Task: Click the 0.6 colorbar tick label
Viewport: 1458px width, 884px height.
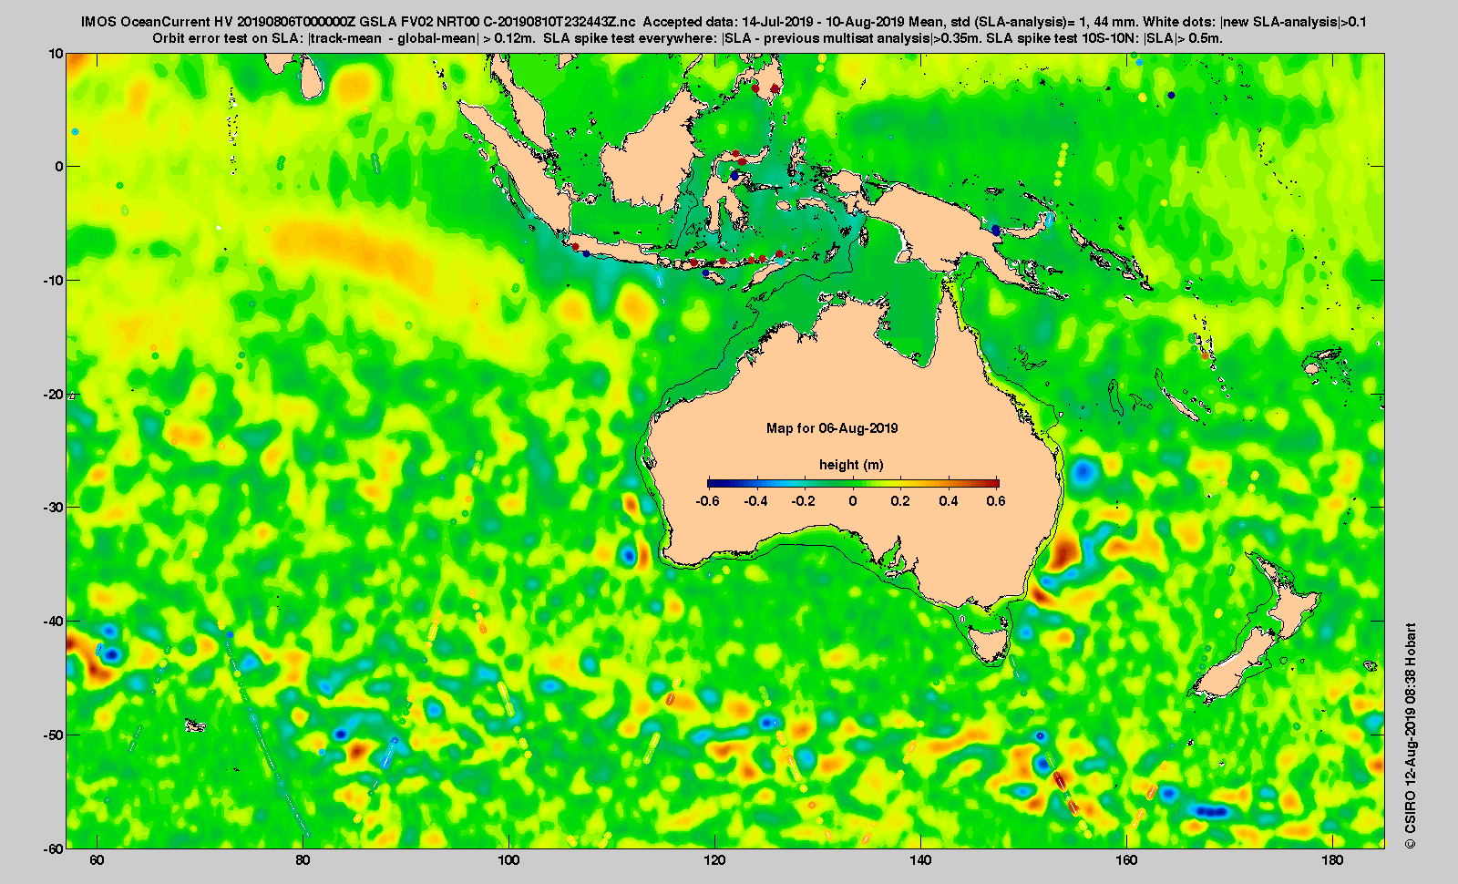Action: click(x=996, y=501)
